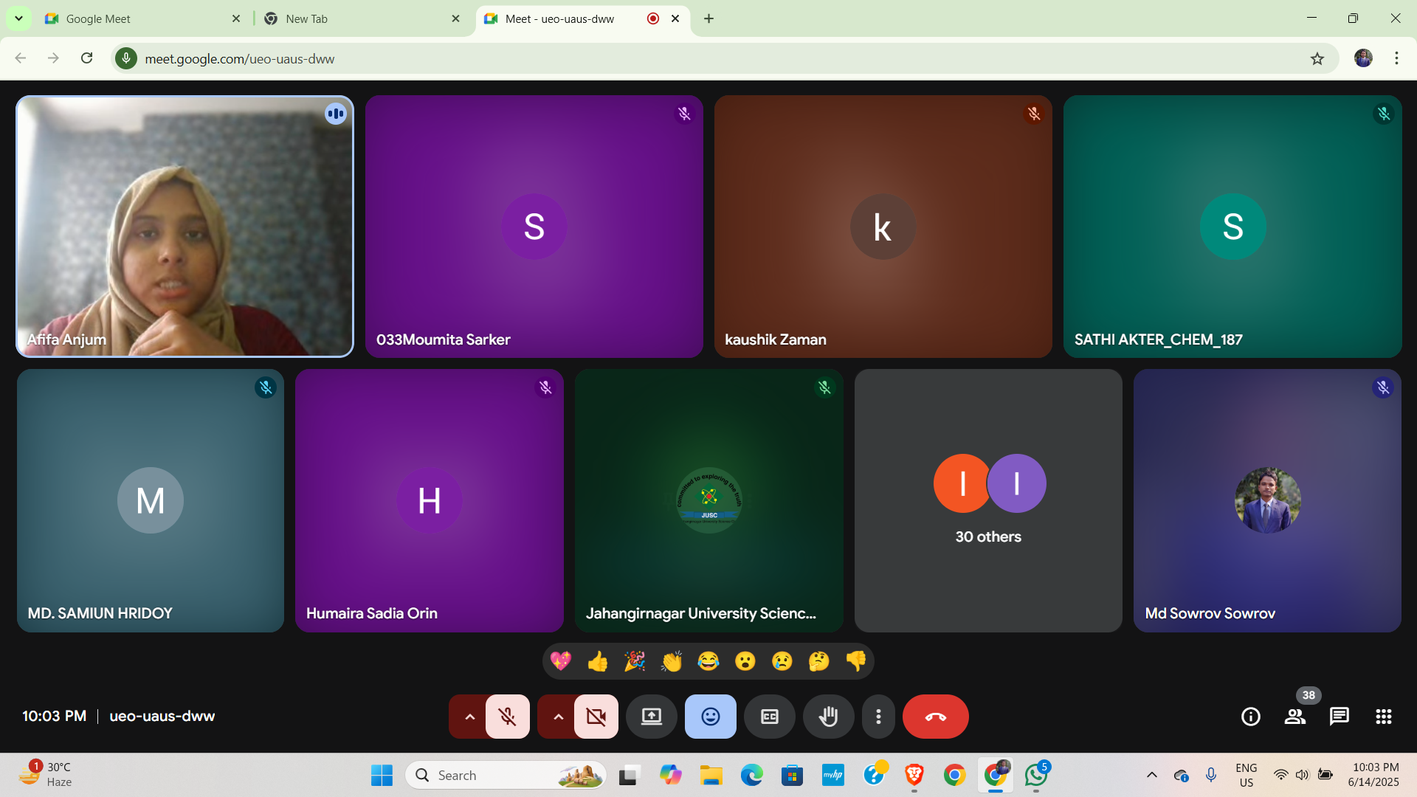This screenshot has width=1417, height=797.
Task: Close the reactions bar via smiley button
Action: click(710, 717)
